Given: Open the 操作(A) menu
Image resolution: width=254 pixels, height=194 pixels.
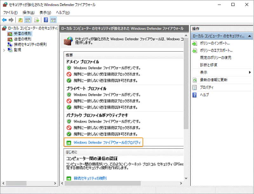Looking at the screenshot, I should coord(29,13).
